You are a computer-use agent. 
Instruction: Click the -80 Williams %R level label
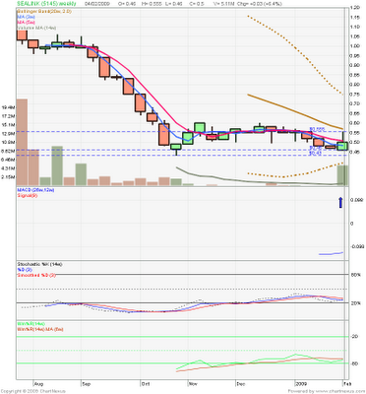pos(355,363)
